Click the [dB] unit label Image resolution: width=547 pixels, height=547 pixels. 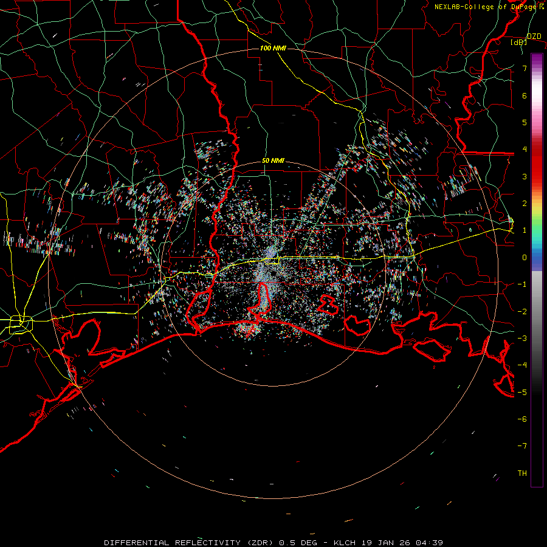point(518,43)
